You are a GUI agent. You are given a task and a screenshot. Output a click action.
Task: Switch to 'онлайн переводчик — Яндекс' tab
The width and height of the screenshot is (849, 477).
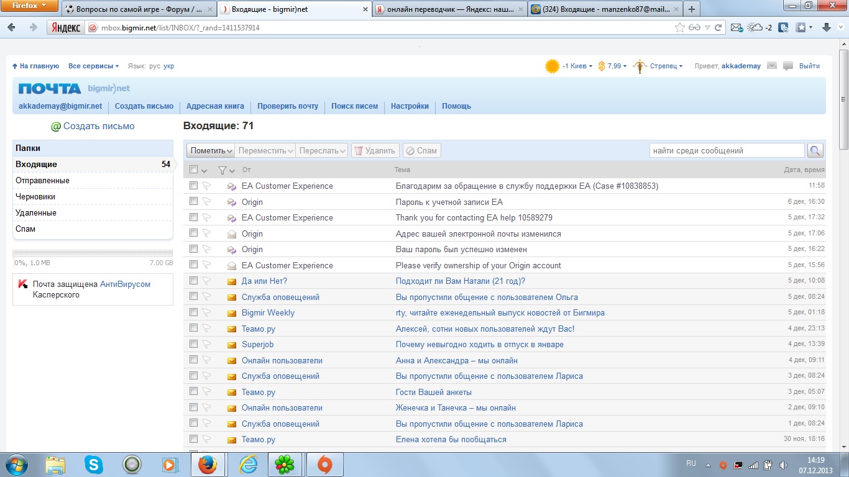pos(450,9)
